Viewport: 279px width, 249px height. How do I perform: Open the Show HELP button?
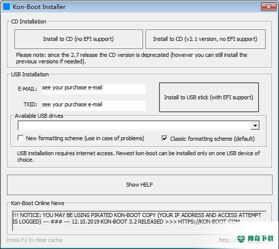[x=139, y=185]
